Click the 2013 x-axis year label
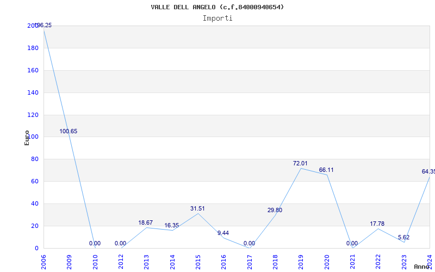 146,262
